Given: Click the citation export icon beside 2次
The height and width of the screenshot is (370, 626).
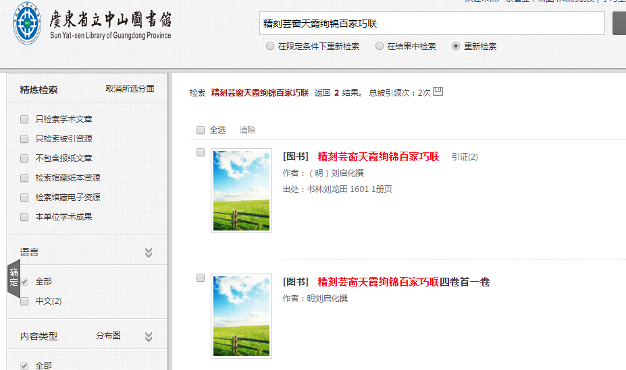Looking at the screenshot, I should [438, 92].
